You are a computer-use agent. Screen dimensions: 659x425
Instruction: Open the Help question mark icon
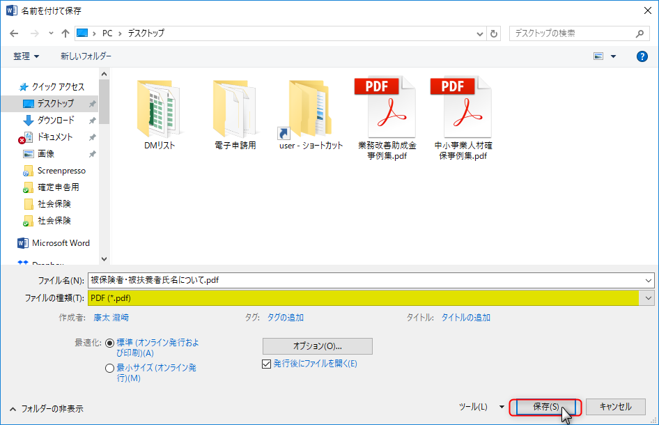[642, 56]
